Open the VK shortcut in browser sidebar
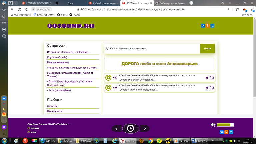This screenshot has height=144, width=256. (x=4, y=98)
